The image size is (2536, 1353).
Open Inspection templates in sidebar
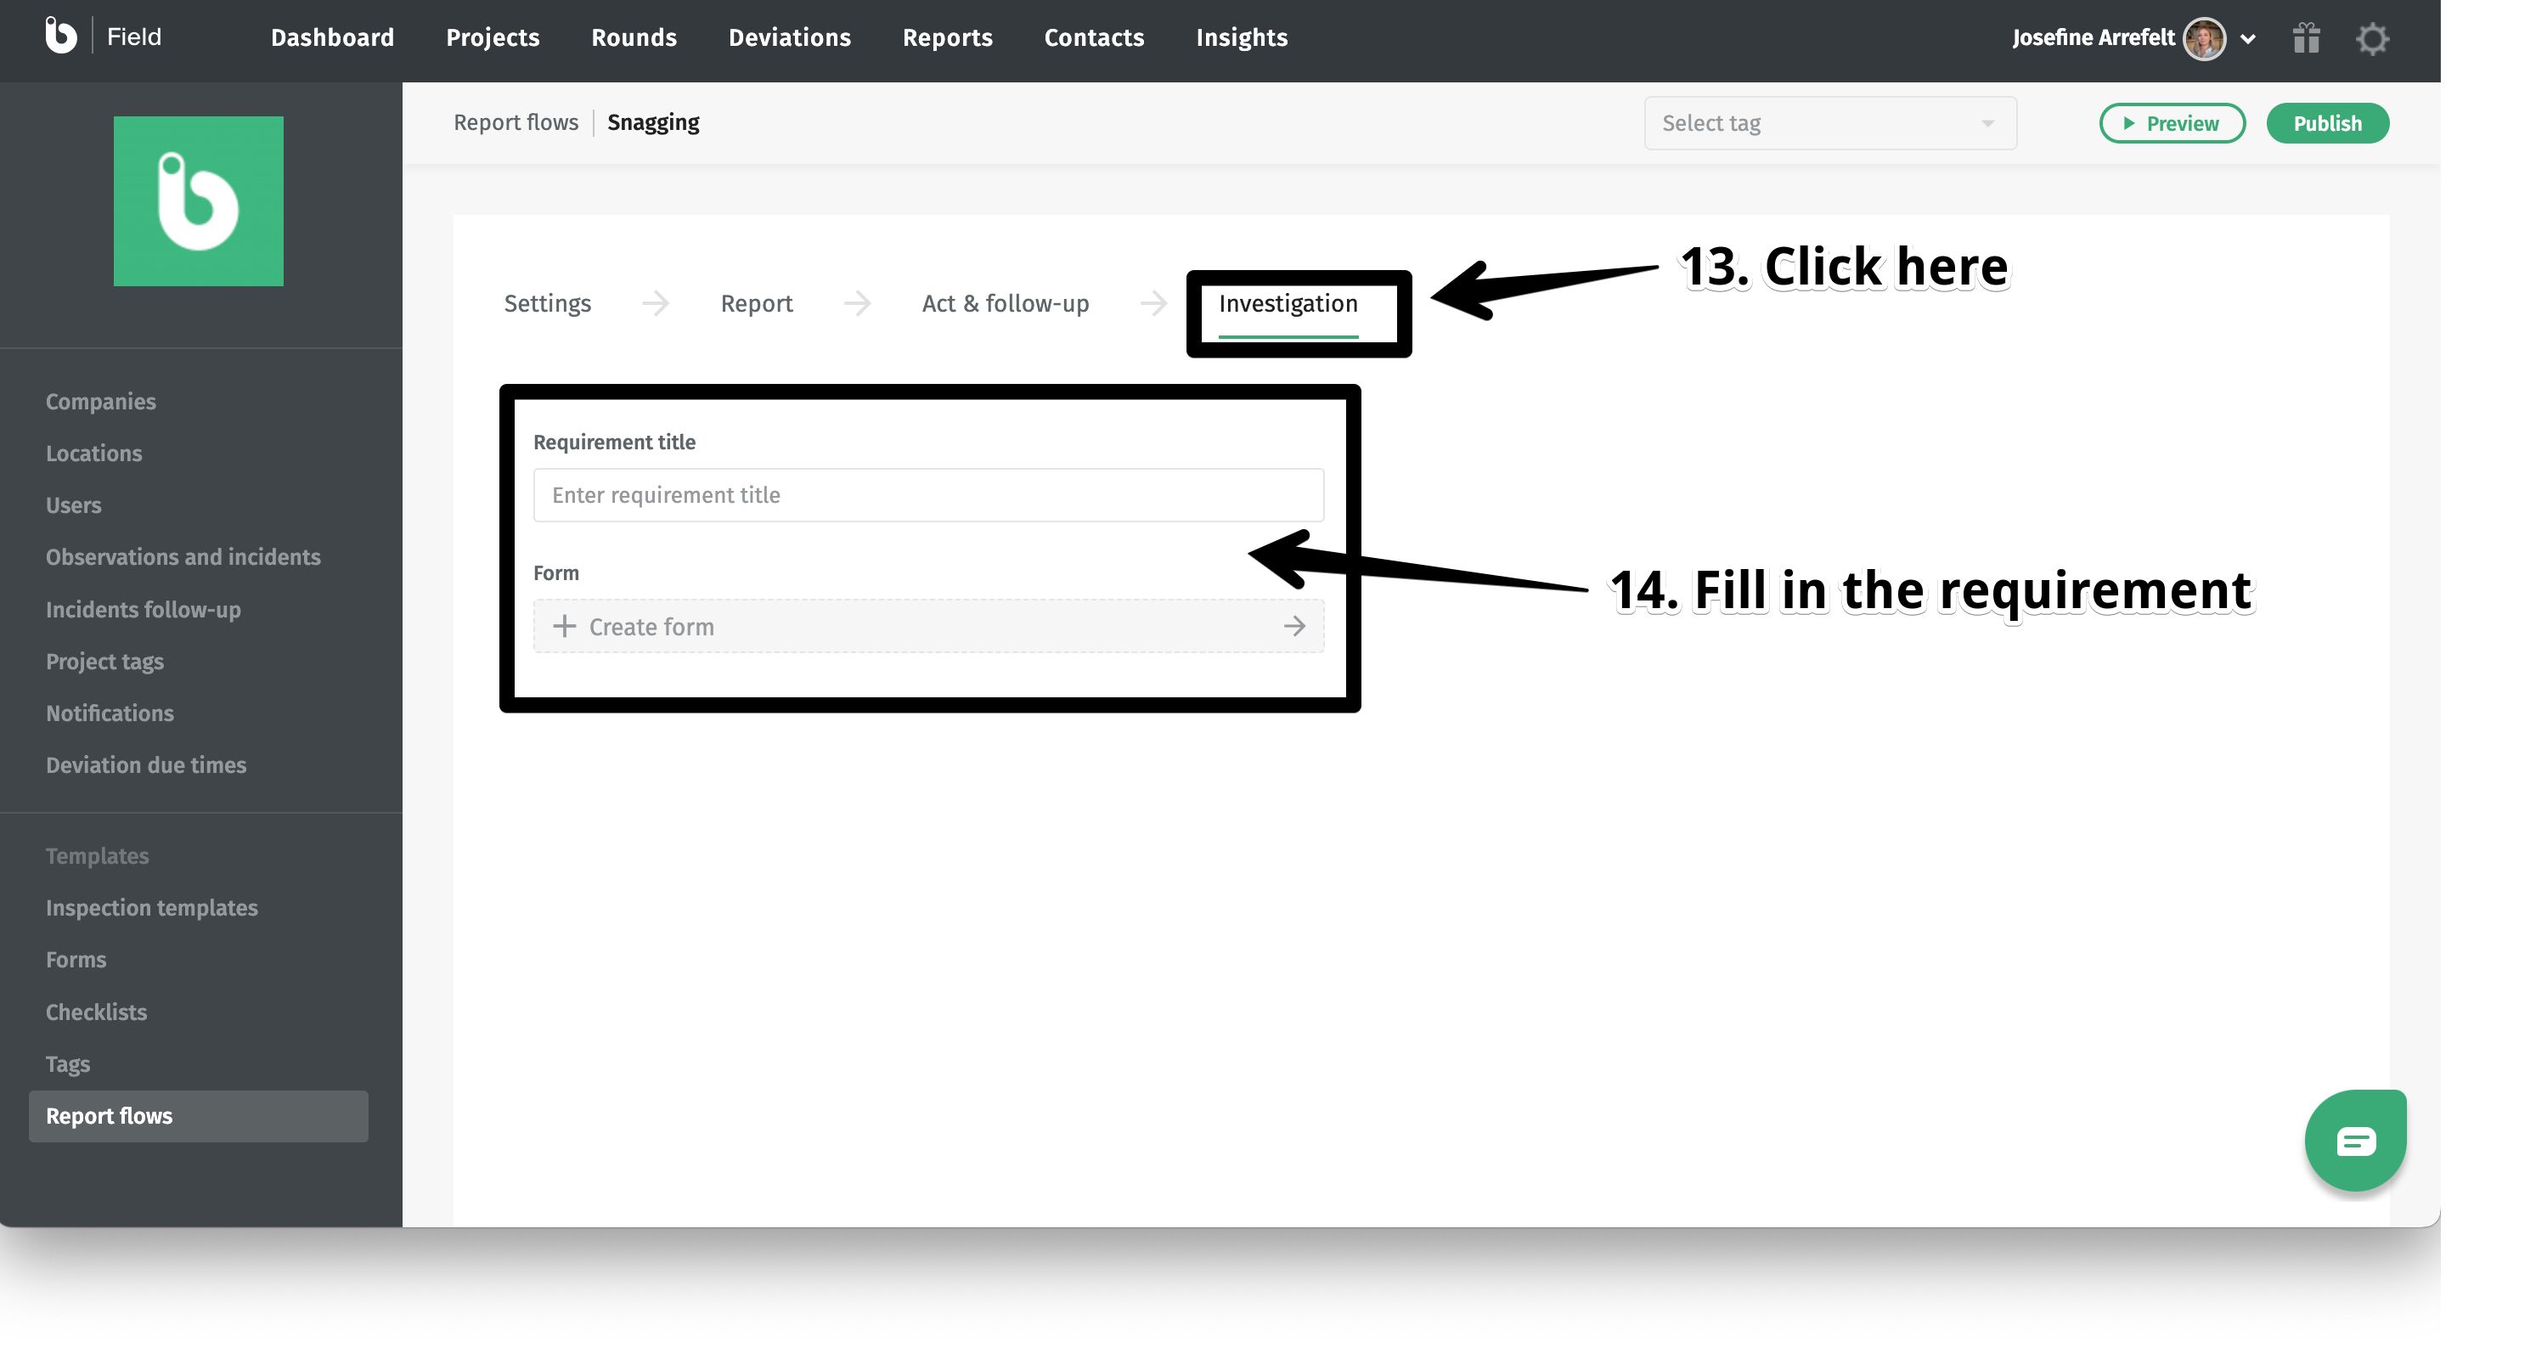(x=152, y=908)
